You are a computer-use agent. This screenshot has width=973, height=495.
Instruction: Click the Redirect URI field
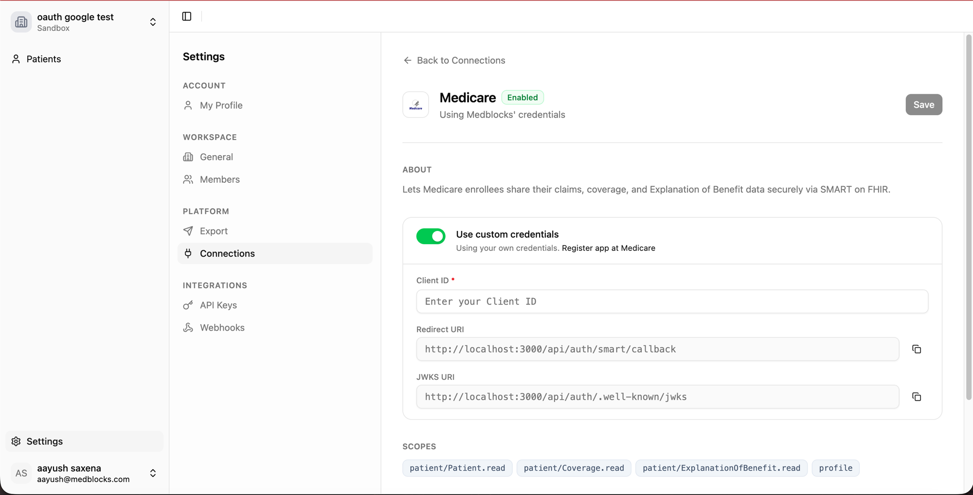pyautogui.click(x=657, y=349)
